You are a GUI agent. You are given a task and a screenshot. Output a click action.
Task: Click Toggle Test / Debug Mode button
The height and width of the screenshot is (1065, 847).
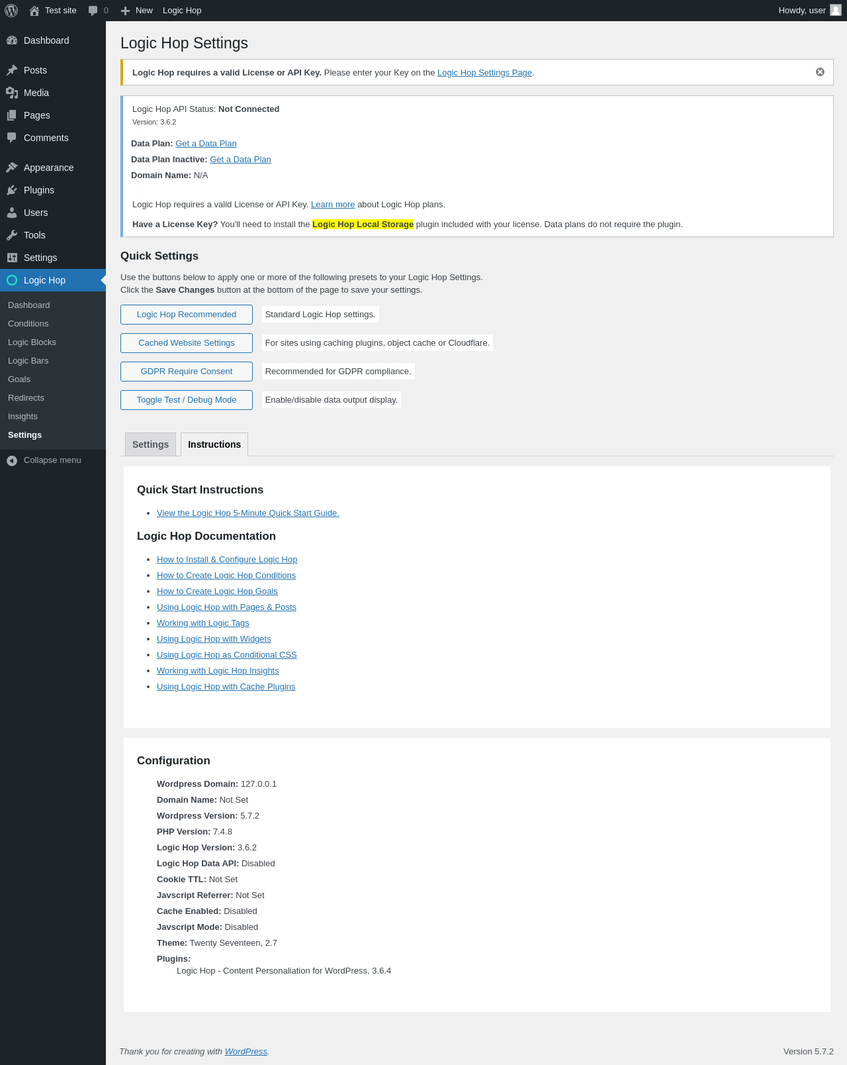(187, 400)
